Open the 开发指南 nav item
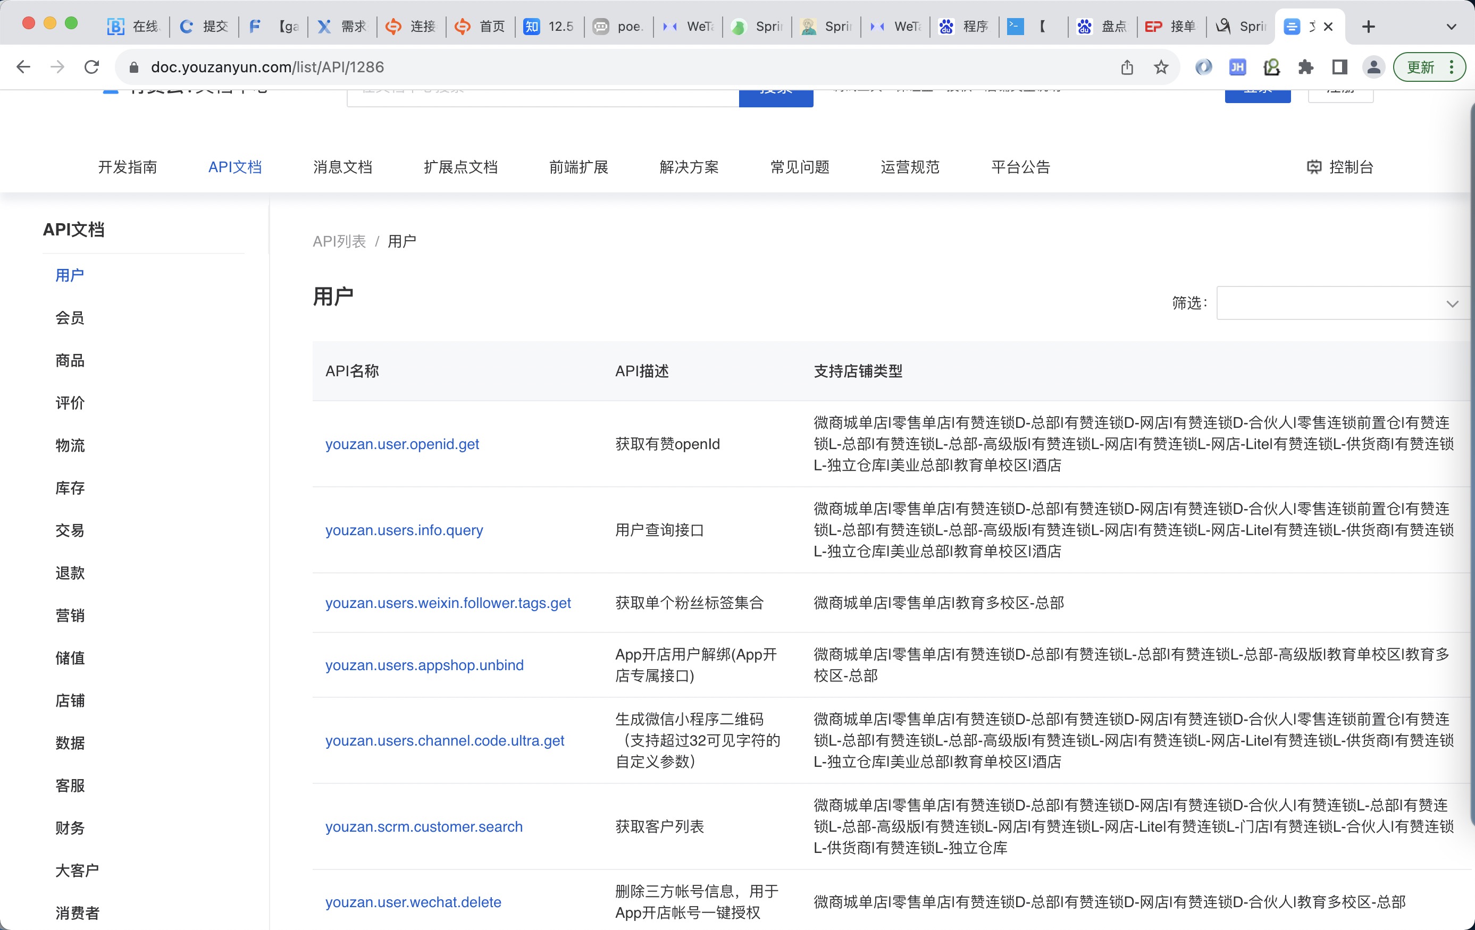This screenshot has width=1475, height=930. click(128, 167)
